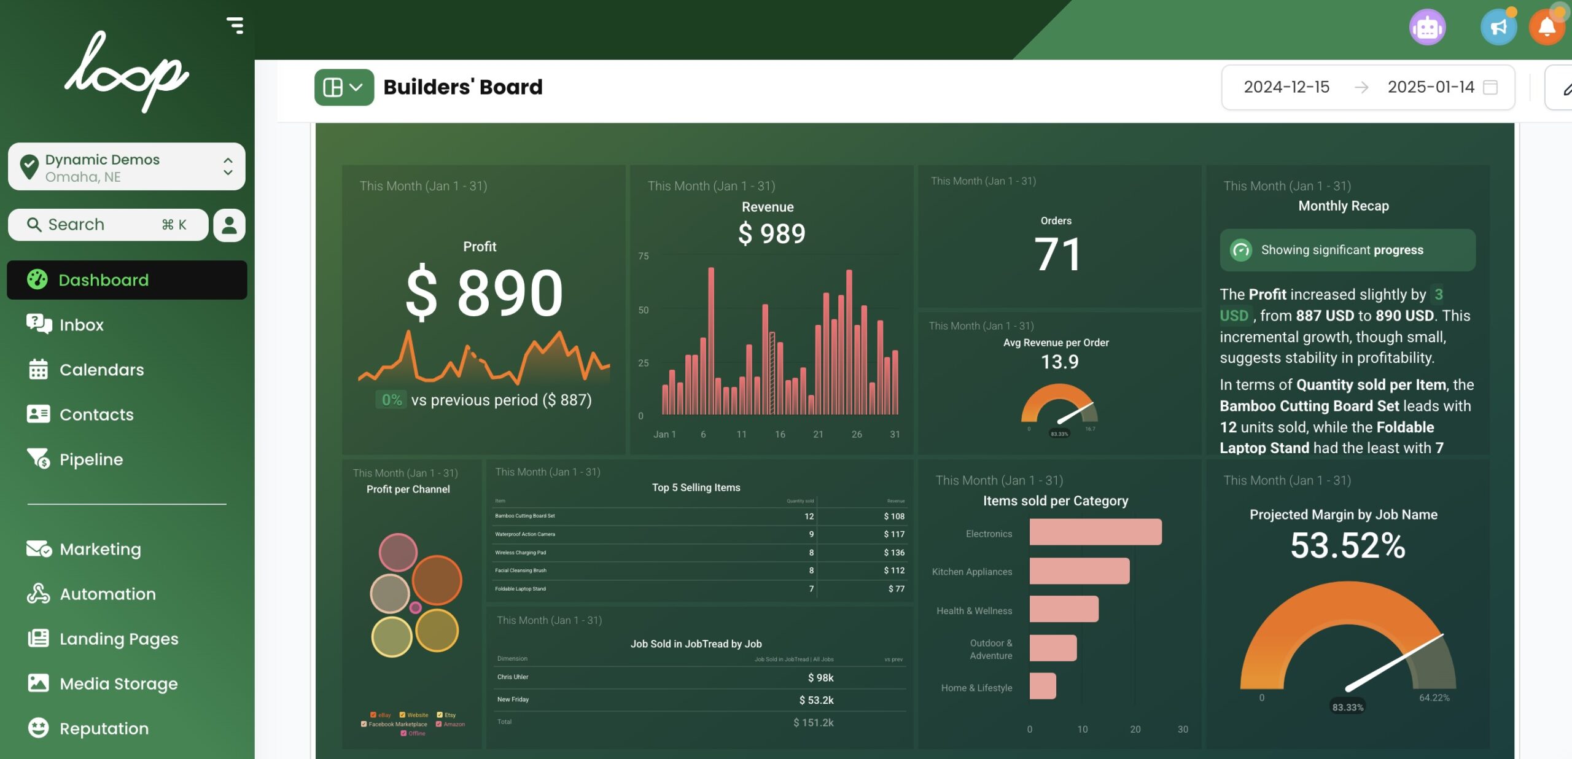Open the date range picker
The width and height of the screenshot is (1572, 759).
(1368, 87)
